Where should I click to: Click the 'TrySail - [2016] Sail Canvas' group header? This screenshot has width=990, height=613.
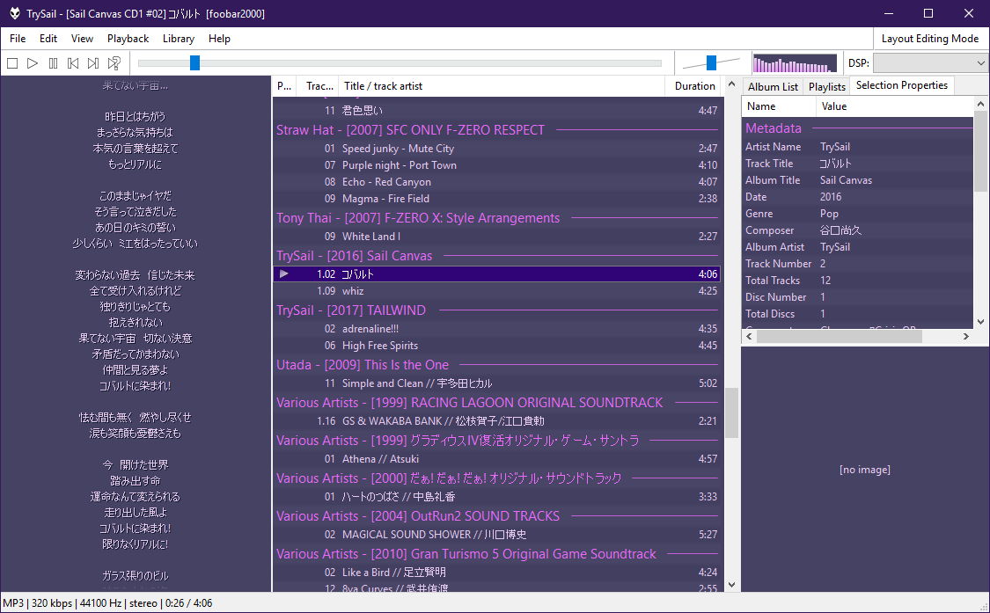[497, 256]
